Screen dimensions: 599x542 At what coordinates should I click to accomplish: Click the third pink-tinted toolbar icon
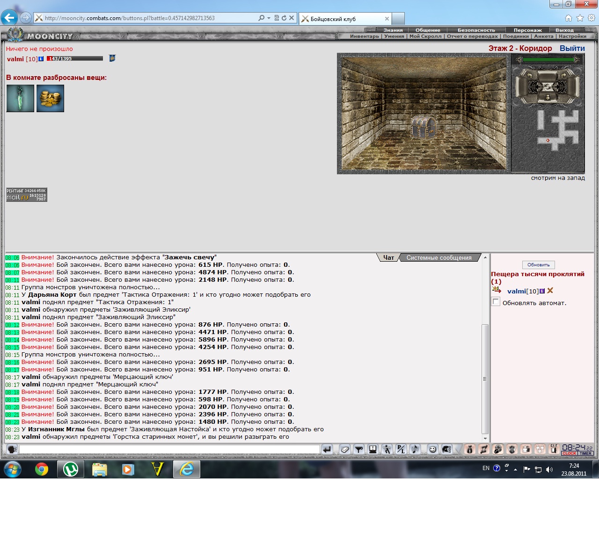(x=497, y=449)
